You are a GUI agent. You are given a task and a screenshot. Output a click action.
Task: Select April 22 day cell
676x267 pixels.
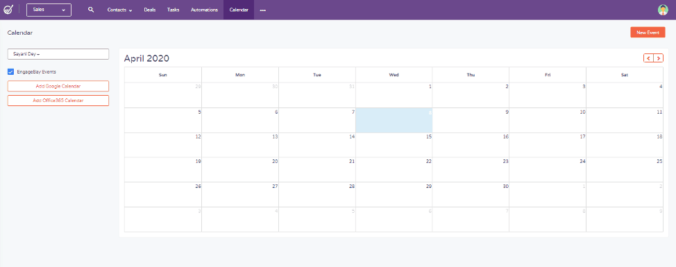(x=394, y=170)
